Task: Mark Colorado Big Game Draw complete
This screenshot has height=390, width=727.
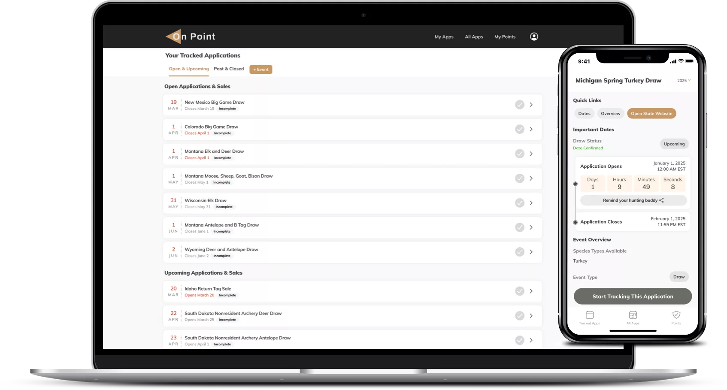Action: click(x=520, y=129)
